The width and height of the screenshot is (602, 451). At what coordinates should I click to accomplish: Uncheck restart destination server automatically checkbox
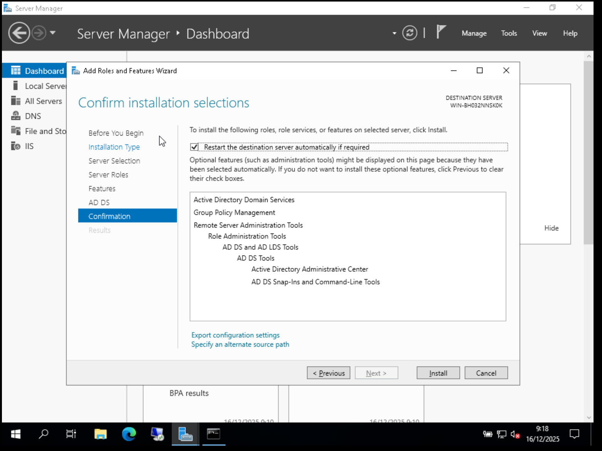(x=195, y=147)
